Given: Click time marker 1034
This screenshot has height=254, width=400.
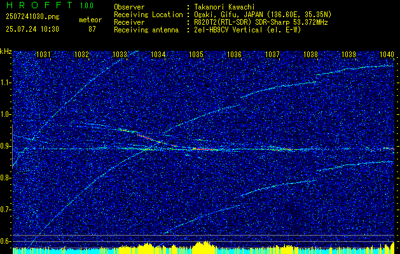Looking at the screenshot, I should (158, 54).
